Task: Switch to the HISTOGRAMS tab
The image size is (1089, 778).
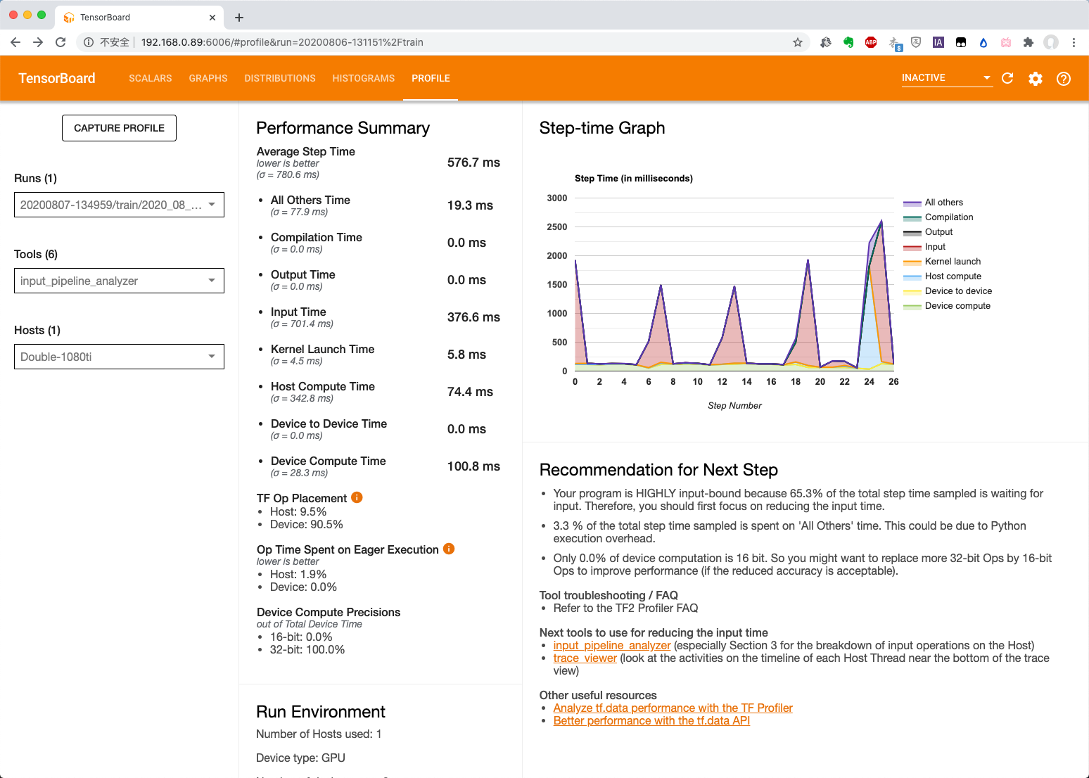Action: [x=364, y=78]
